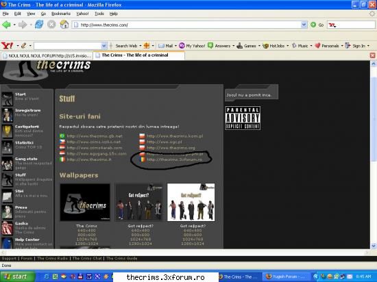Image resolution: width=377 pixels, height=282 pixels.
Task: Open the Yahoo! logo dropdown arrow
Action: [18, 46]
